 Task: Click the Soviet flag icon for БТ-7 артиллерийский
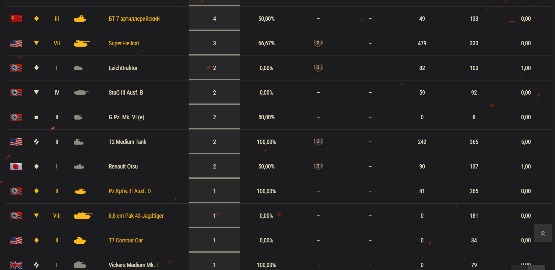point(16,19)
